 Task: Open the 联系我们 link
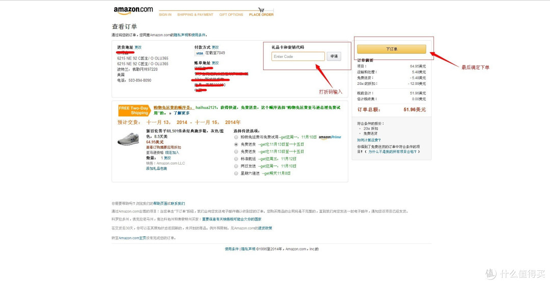(178, 203)
